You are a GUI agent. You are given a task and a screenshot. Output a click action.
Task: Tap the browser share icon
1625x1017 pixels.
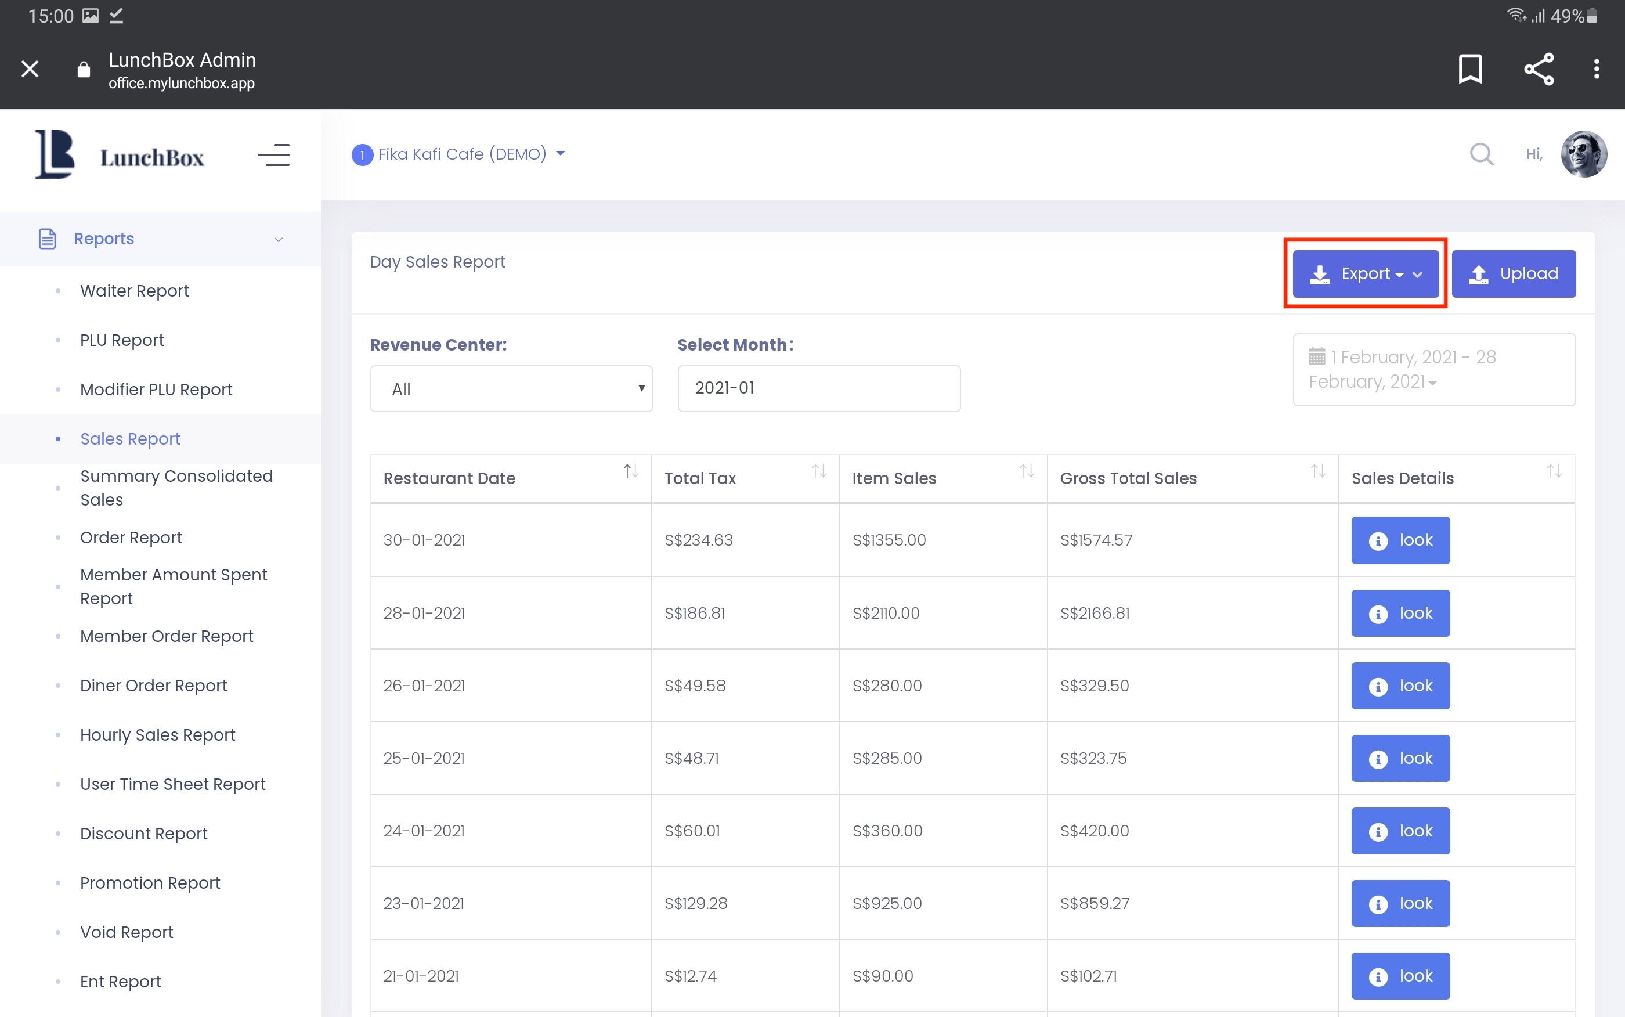1539,68
